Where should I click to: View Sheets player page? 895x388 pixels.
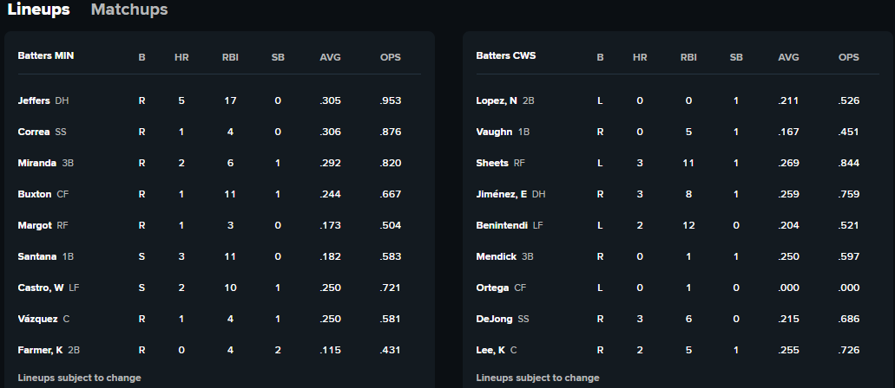[490, 163]
